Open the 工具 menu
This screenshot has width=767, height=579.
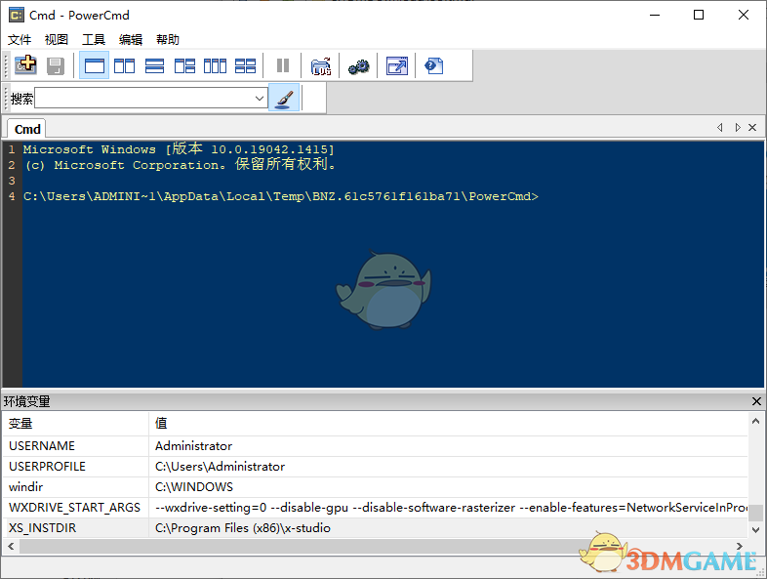(x=94, y=40)
